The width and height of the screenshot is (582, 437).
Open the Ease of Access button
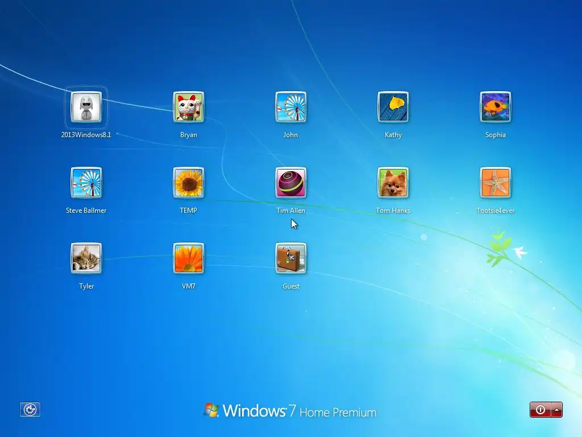point(30,410)
